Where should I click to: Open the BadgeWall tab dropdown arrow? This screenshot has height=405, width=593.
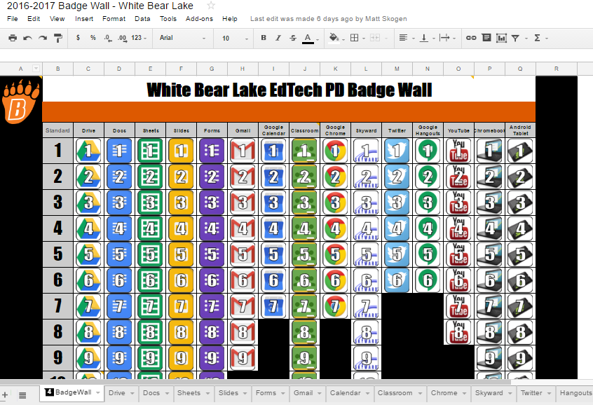click(x=98, y=393)
